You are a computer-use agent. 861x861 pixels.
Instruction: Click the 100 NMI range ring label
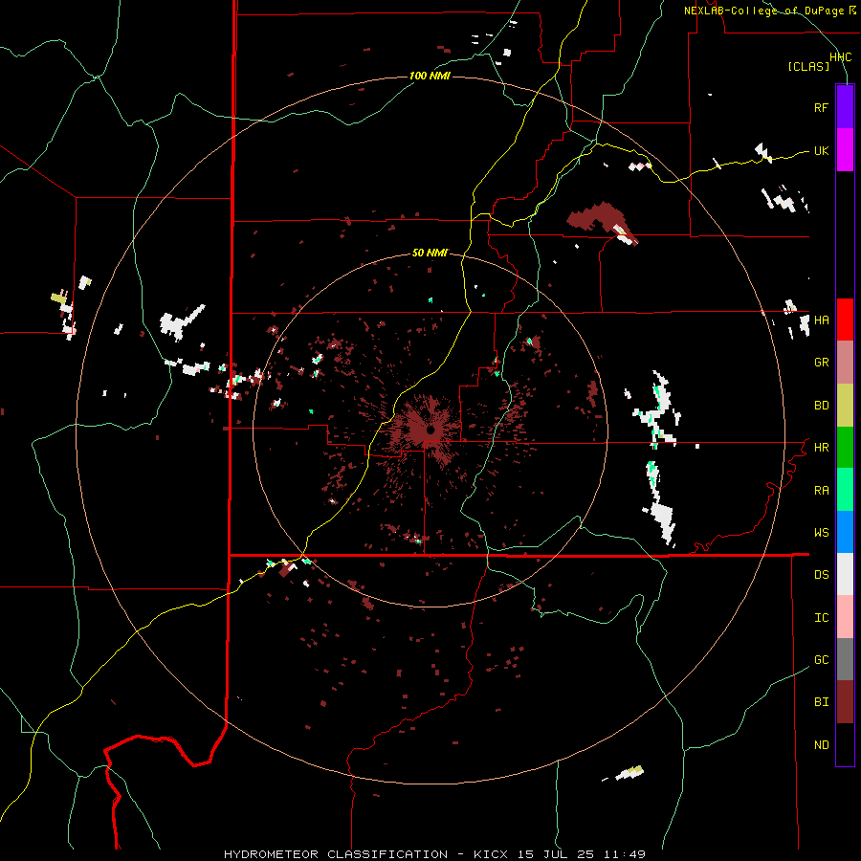430,76
